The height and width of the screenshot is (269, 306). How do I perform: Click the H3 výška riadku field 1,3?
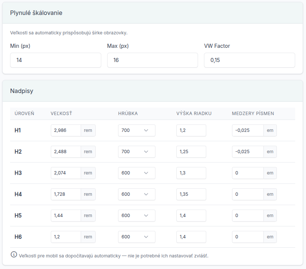[191, 173]
